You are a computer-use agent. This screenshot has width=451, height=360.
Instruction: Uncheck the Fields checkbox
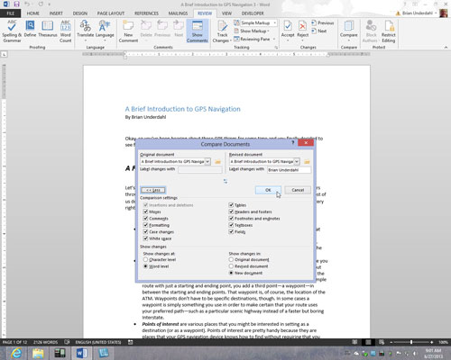231,231
